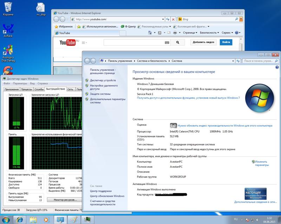This screenshot has height=224, width=281.
Task: Click the read mail icon in IE
Action: coord(169,33)
